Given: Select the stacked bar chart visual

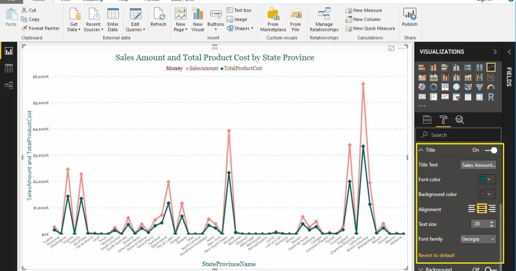Looking at the screenshot, I should coord(423,67).
